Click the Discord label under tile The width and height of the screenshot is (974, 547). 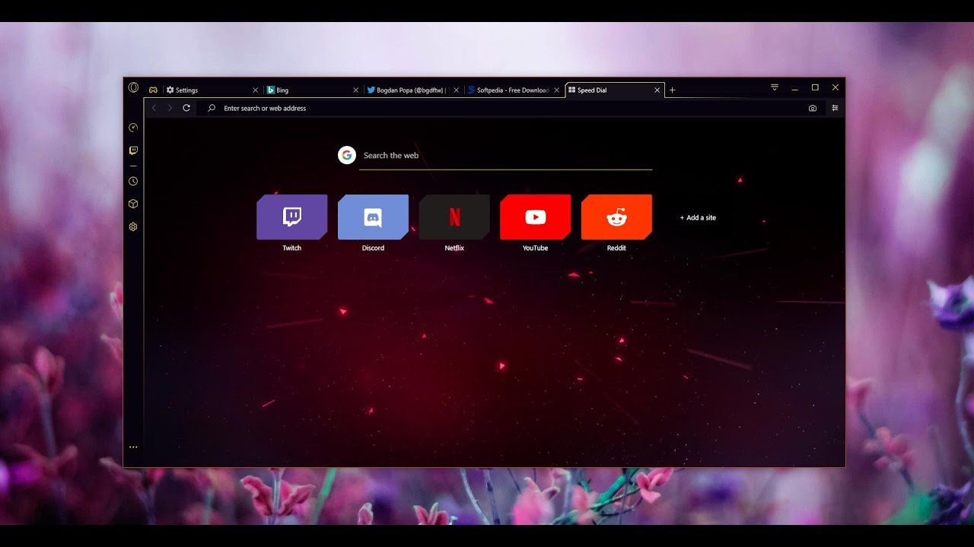(x=373, y=248)
